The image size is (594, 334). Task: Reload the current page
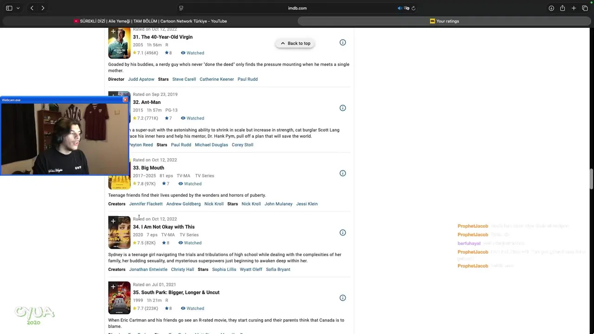pos(413,8)
